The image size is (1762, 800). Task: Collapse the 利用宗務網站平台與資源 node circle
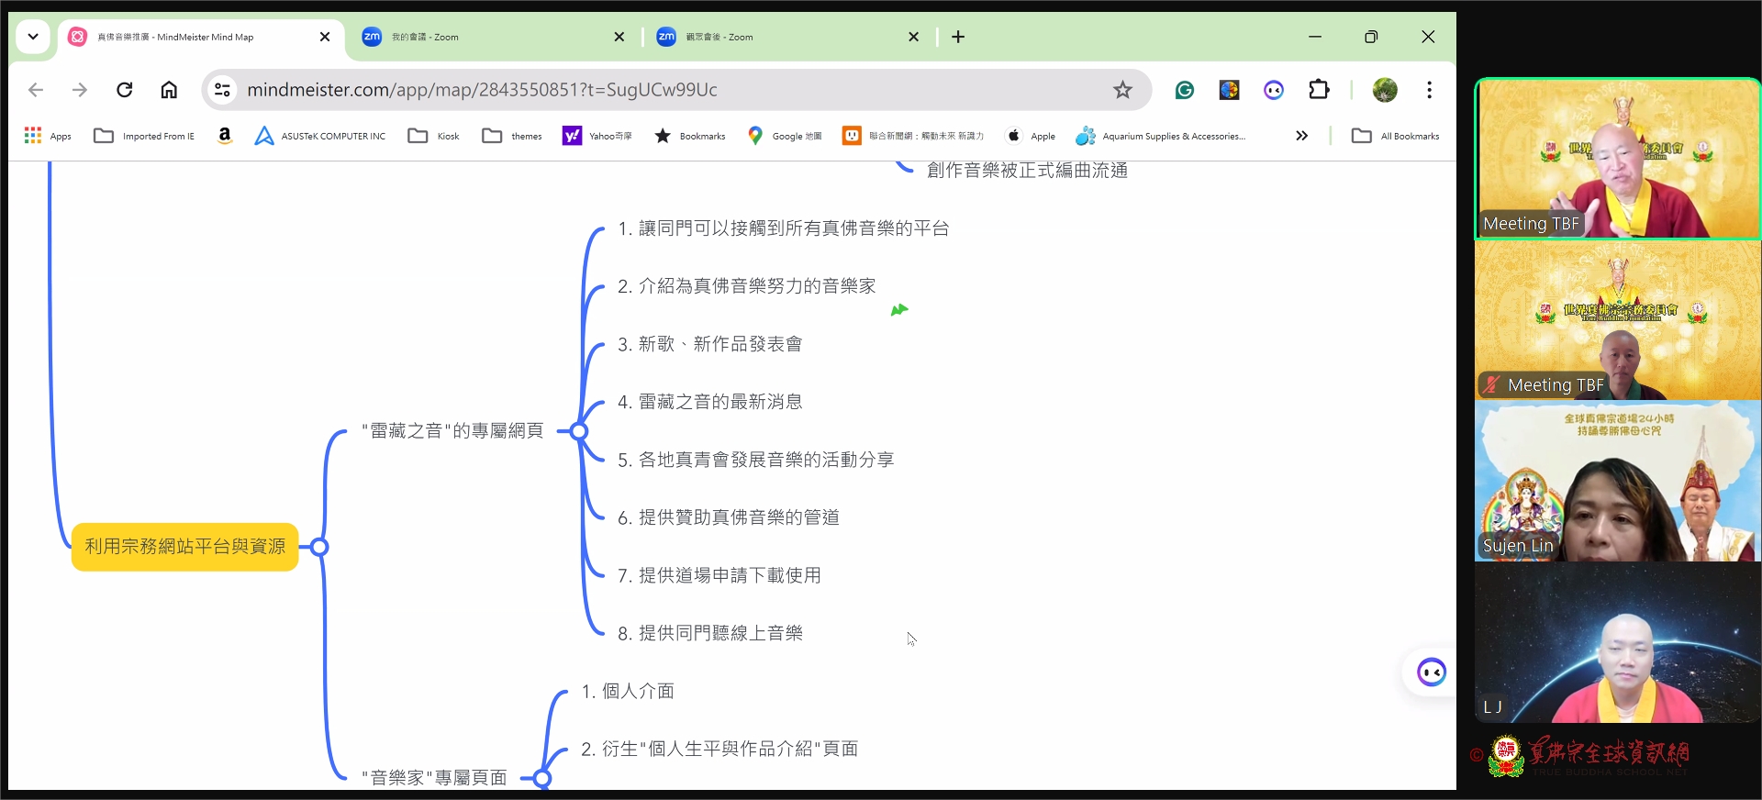coord(319,548)
